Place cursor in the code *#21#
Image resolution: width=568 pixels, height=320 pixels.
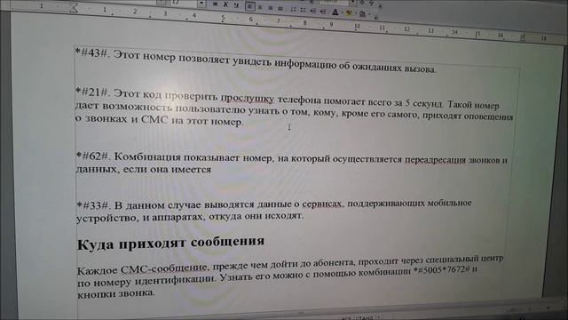92,92
